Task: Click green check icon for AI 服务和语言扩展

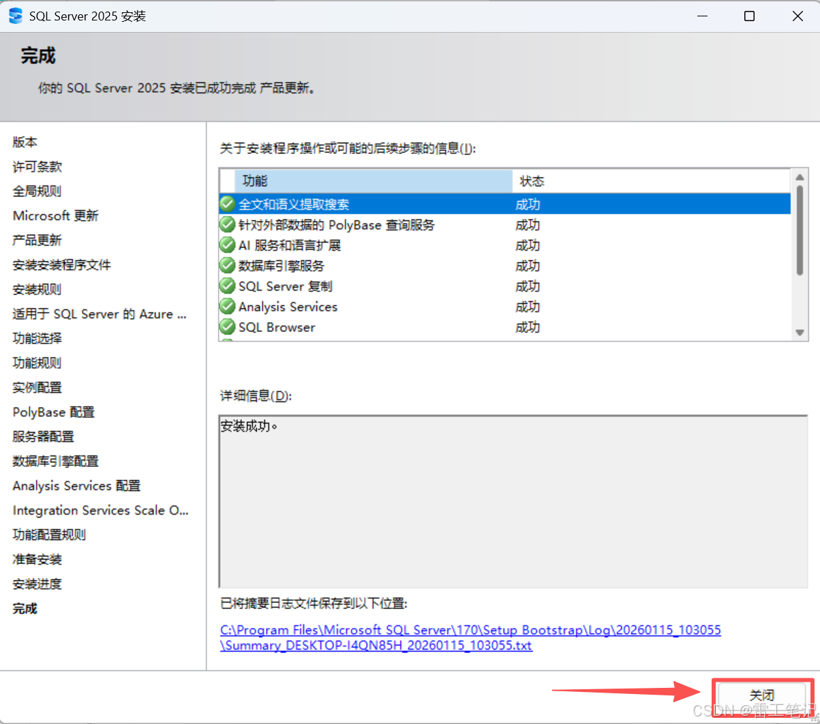Action: [227, 245]
